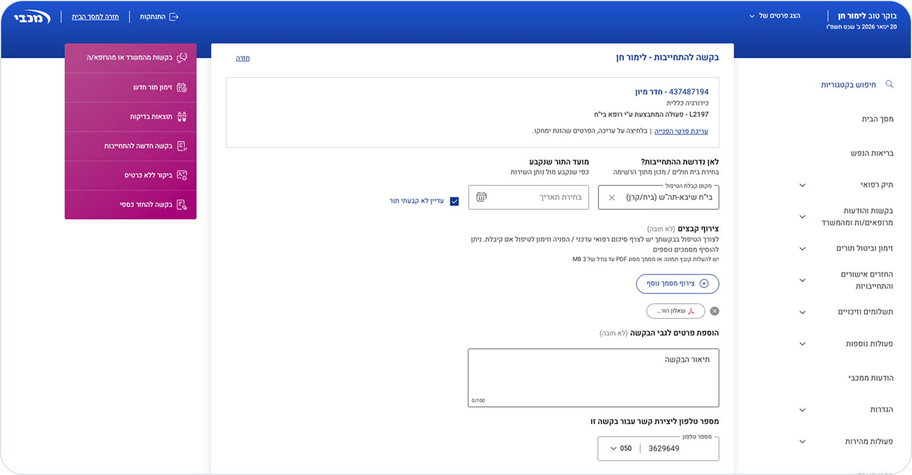912x475 pixels.
Task: Remove the attached PDF file
Action: tap(714, 311)
